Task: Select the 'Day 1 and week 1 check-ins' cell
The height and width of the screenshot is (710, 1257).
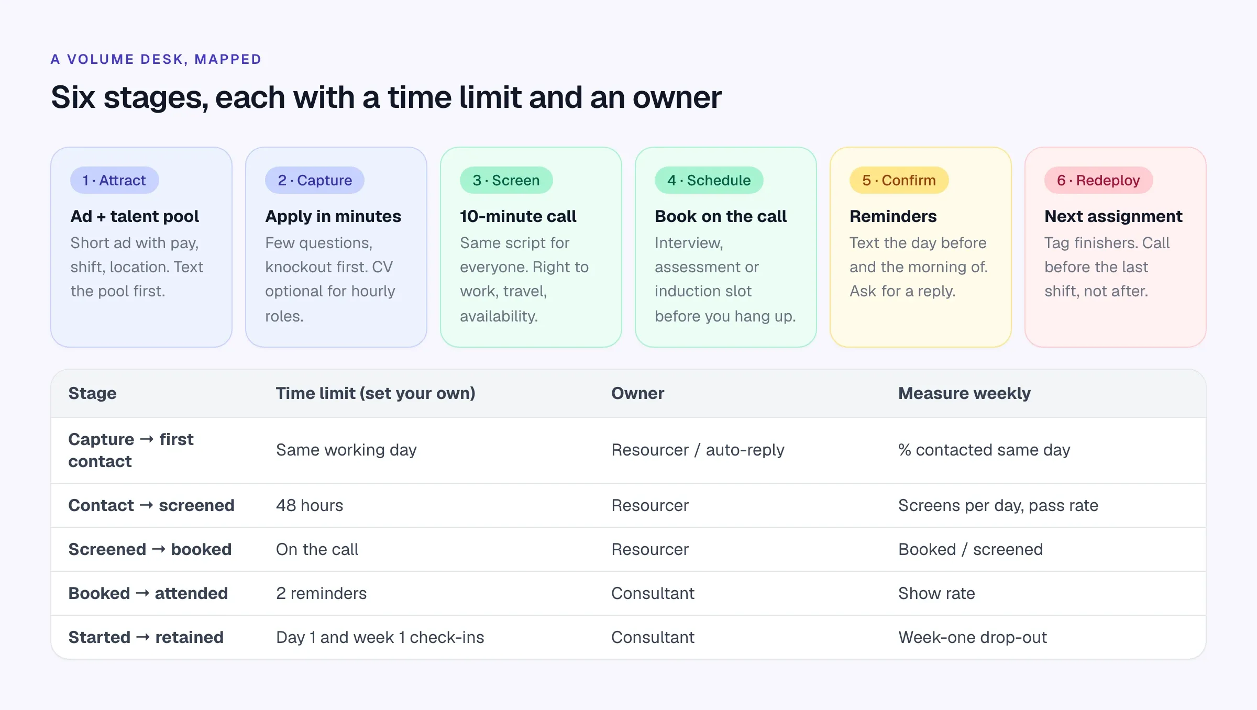Action: coord(380,637)
